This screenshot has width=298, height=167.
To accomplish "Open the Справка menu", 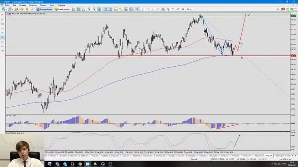I will pos(61,5).
